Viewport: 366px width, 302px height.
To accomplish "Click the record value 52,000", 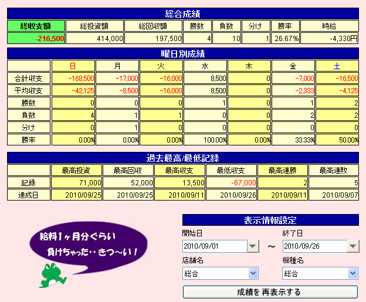I will coord(128,182).
